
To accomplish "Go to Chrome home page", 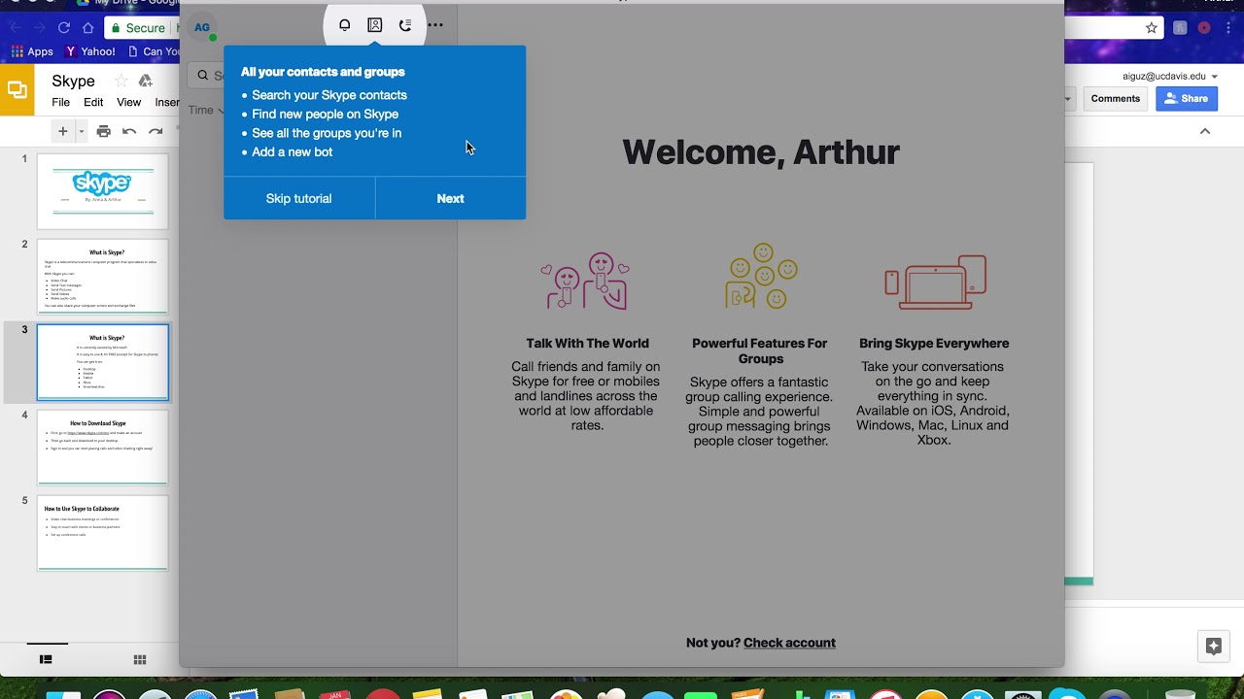I will pos(88,28).
